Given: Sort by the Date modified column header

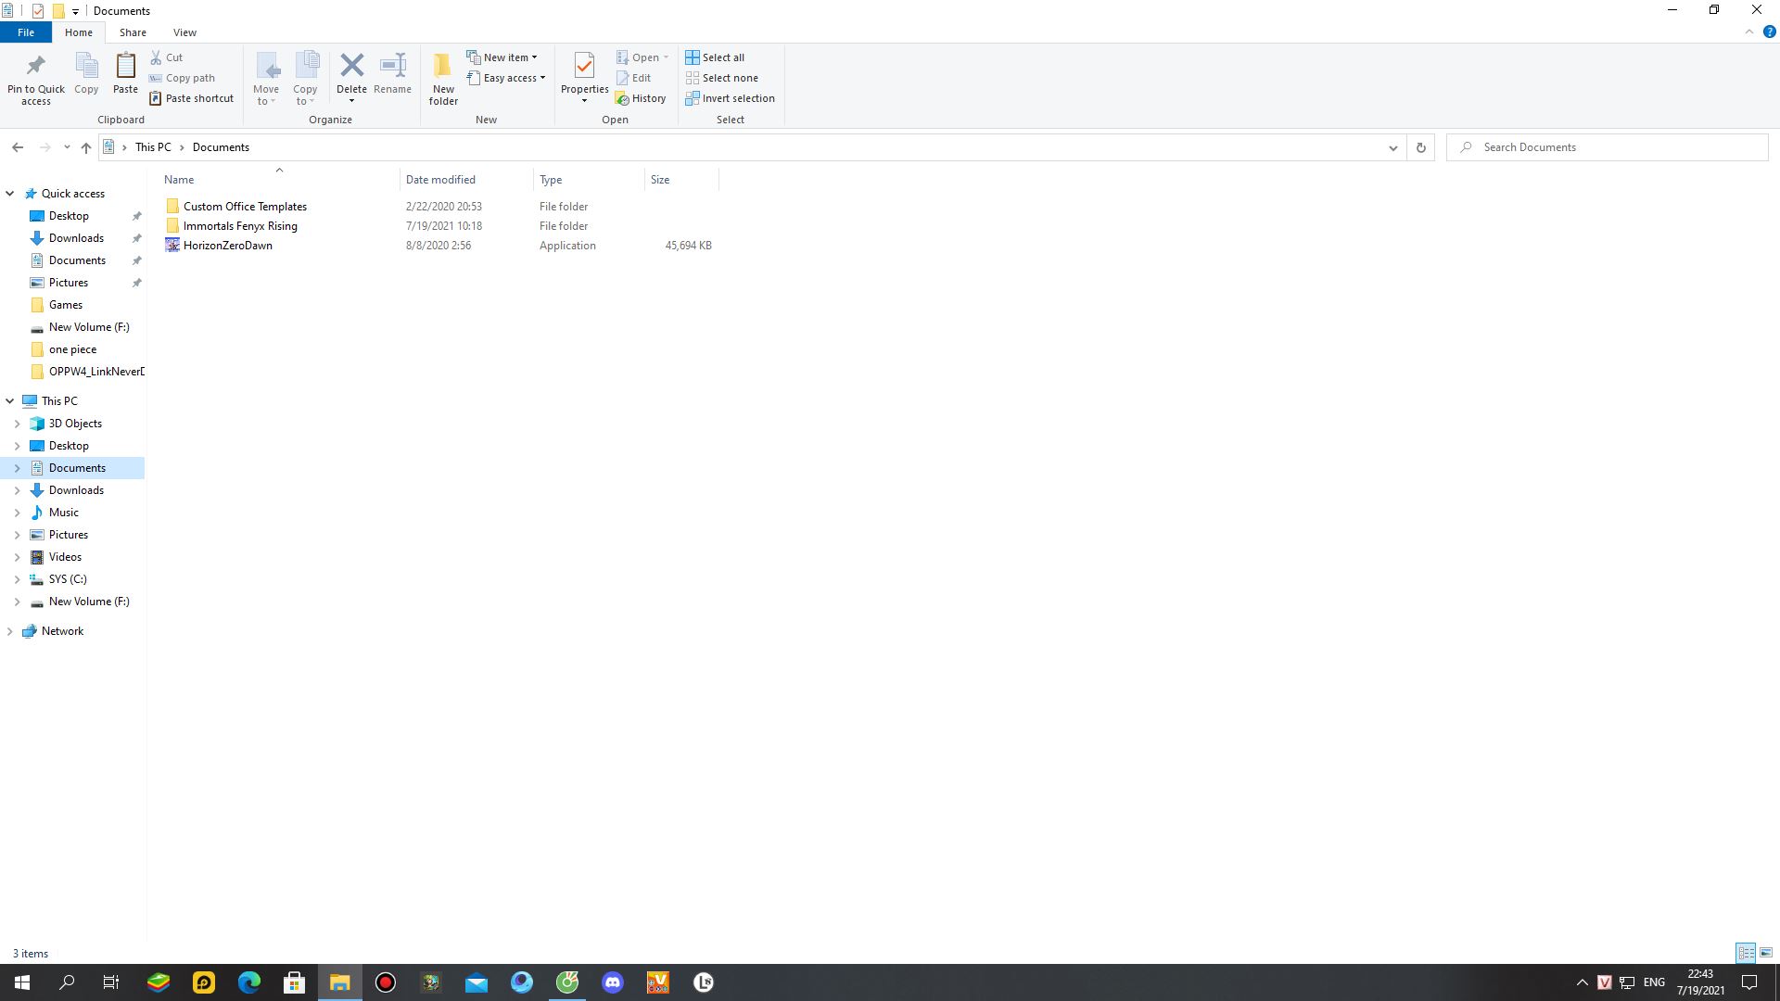Looking at the screenshot, I should click(440, 180).
